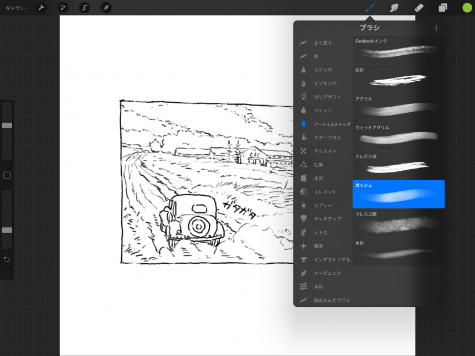Choose the フレスコ画 brush
The width and height of the screenshot is (475, 356).
click(x=398, y=223)
